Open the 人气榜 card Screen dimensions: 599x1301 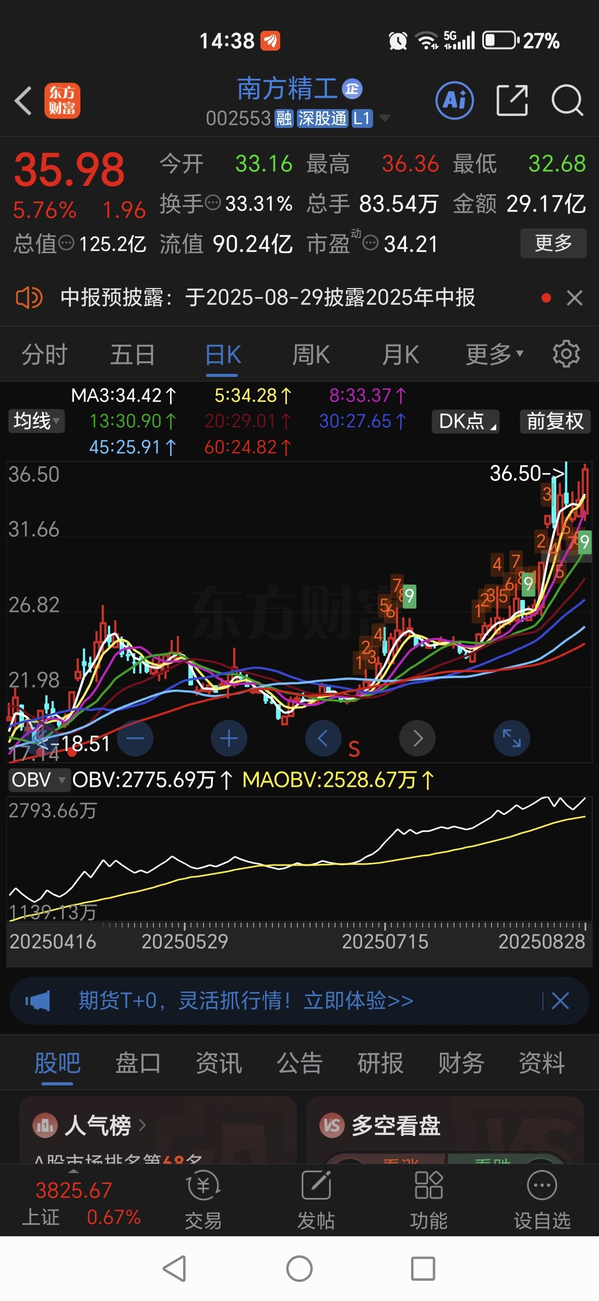pyautogui.click(x=158, y=1130)
